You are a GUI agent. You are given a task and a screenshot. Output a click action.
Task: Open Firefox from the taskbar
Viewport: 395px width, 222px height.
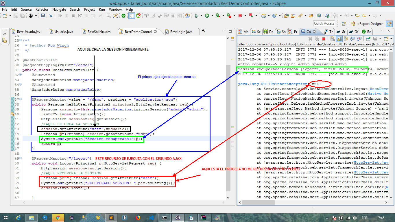[x=138, y=218]
